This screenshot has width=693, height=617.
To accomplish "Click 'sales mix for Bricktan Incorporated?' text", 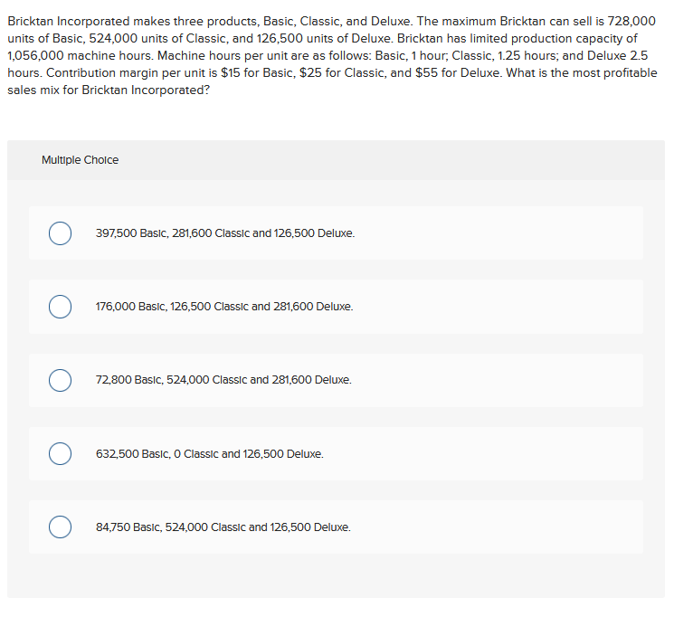I will click(x=109, y=90).
